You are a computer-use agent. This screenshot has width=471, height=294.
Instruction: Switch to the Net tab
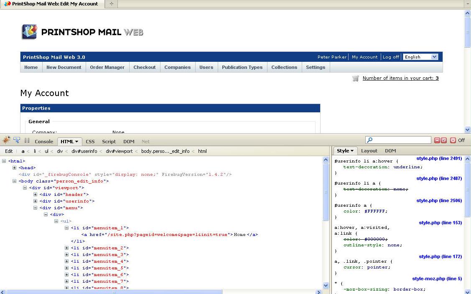point(145,142)
